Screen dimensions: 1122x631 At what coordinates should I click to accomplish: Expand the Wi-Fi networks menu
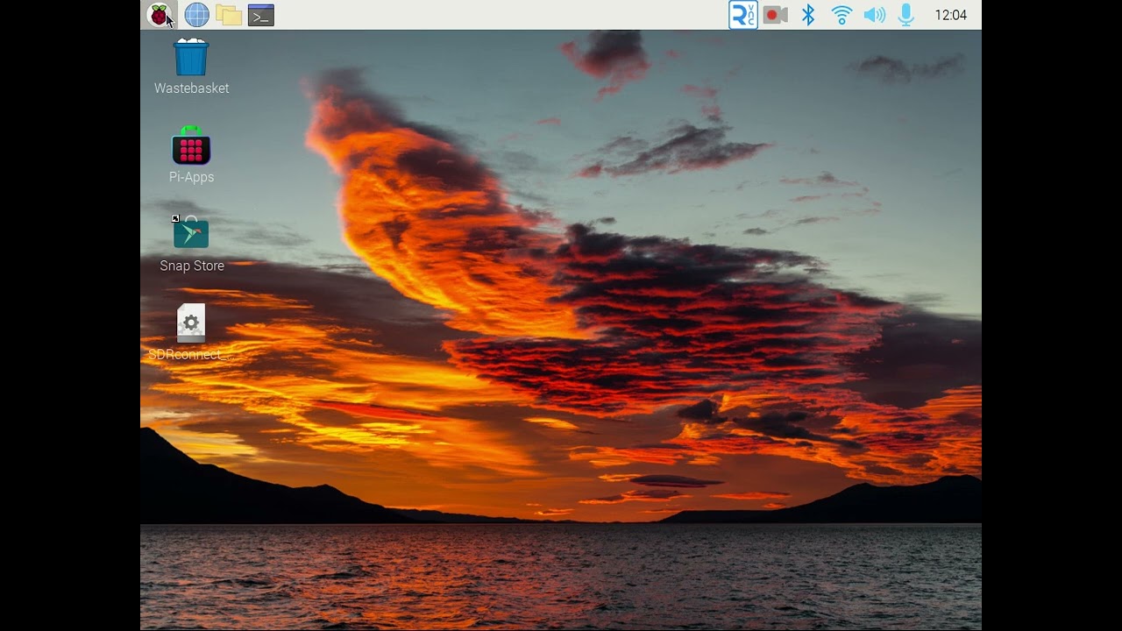(x=841, y=15)
